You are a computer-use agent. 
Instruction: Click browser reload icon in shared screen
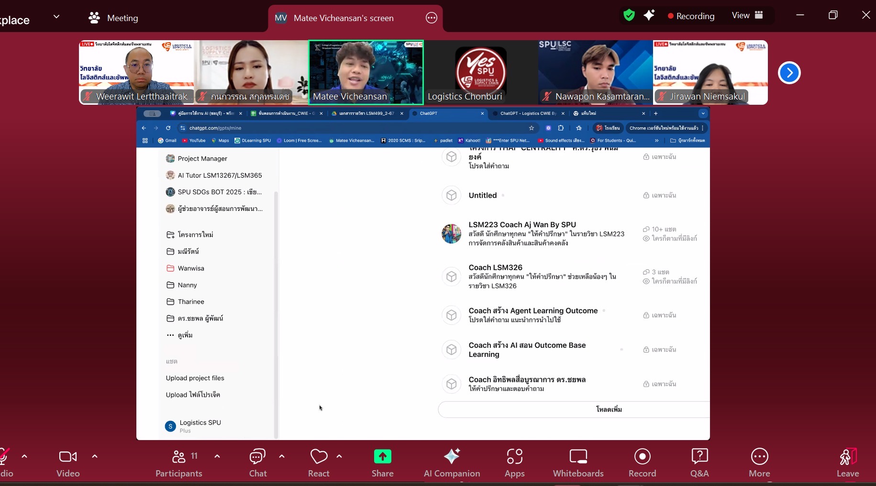(x=168, y=128)
